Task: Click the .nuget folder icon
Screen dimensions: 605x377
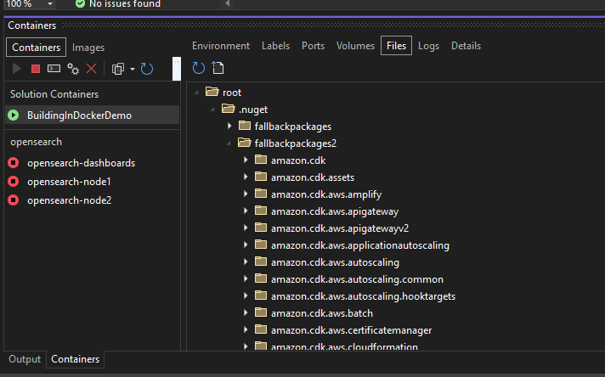Action: point(229,109)
